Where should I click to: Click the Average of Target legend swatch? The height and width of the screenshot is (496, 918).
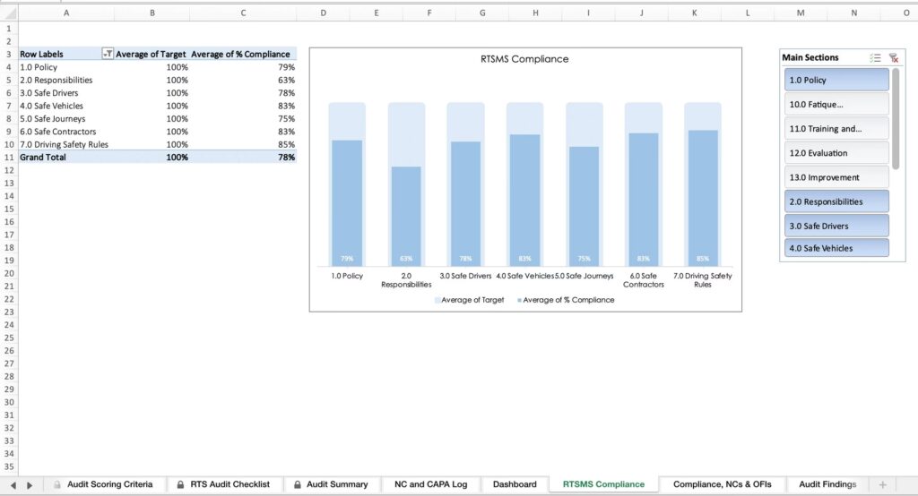437,300
